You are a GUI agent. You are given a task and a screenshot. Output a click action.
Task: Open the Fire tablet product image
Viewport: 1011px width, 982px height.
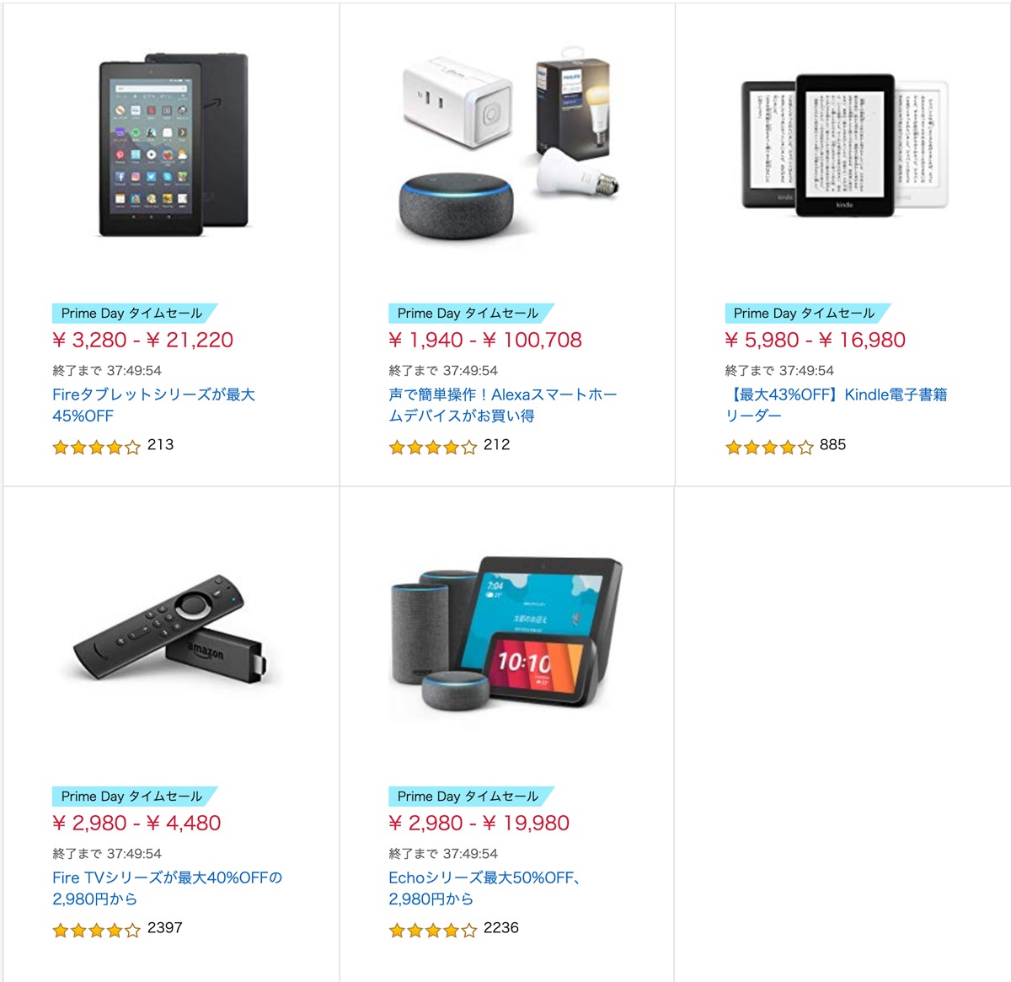(x=174, y=146)
